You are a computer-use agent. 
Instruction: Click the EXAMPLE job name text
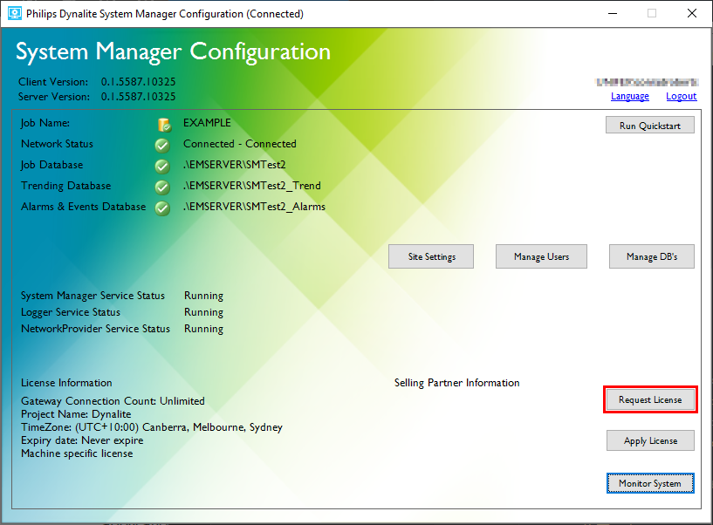click(207, 123)
